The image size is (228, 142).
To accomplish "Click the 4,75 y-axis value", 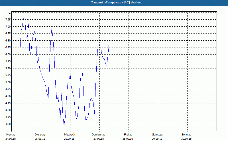I will click(8, 89).
